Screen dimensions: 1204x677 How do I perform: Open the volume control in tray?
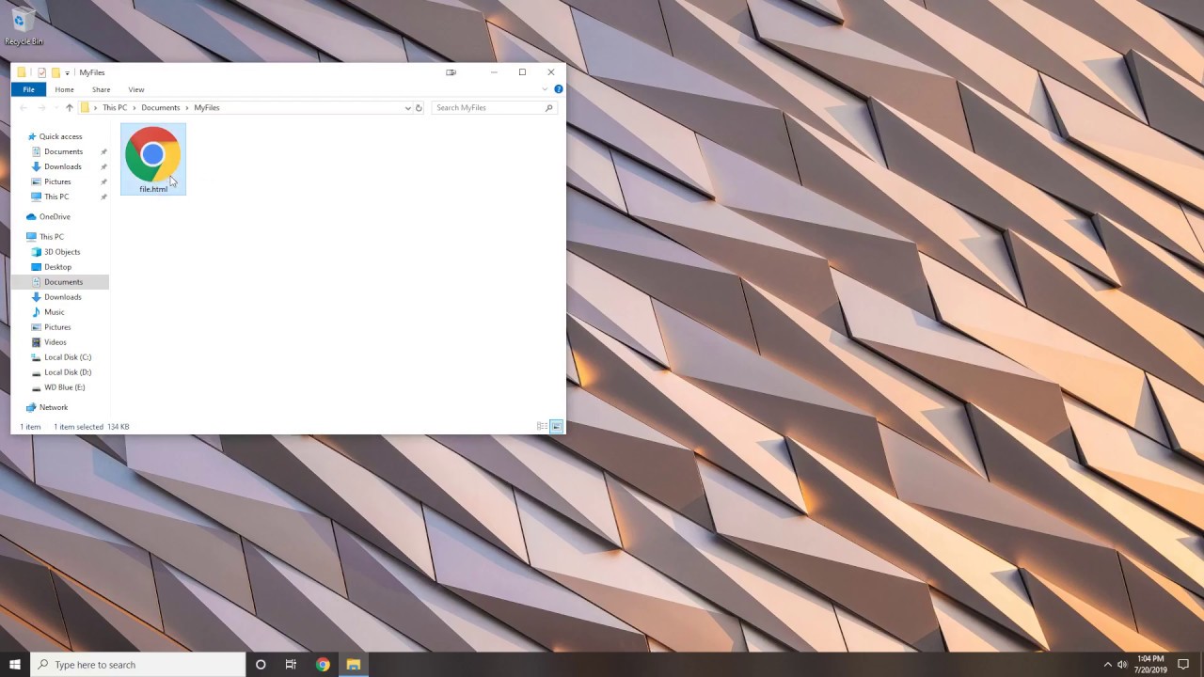tap(1122, 665)
